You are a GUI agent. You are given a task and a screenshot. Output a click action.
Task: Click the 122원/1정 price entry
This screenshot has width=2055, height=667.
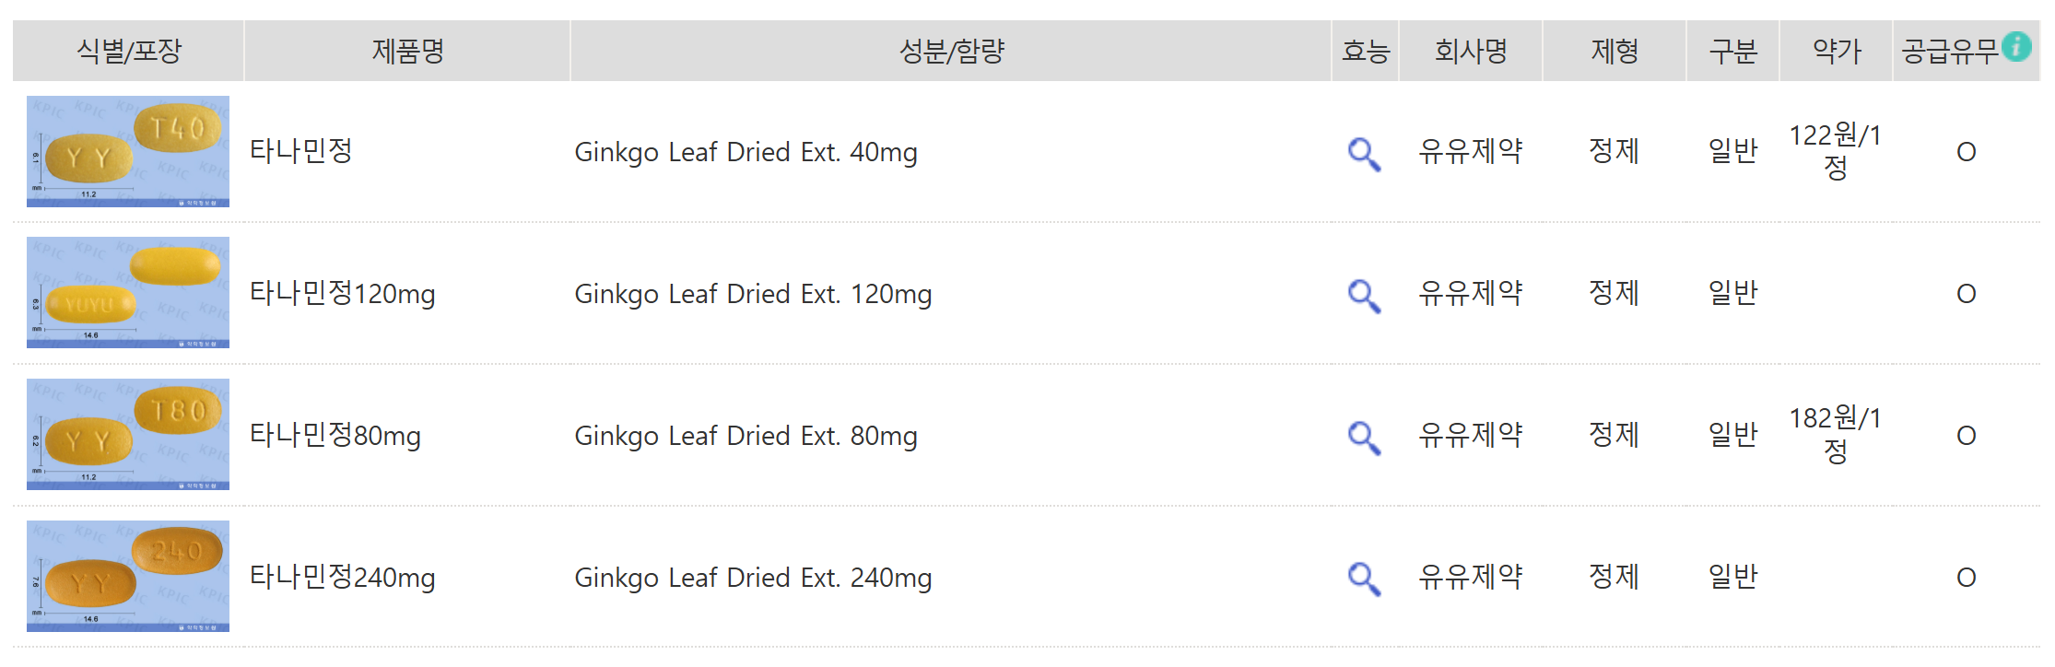(1834, 152)
